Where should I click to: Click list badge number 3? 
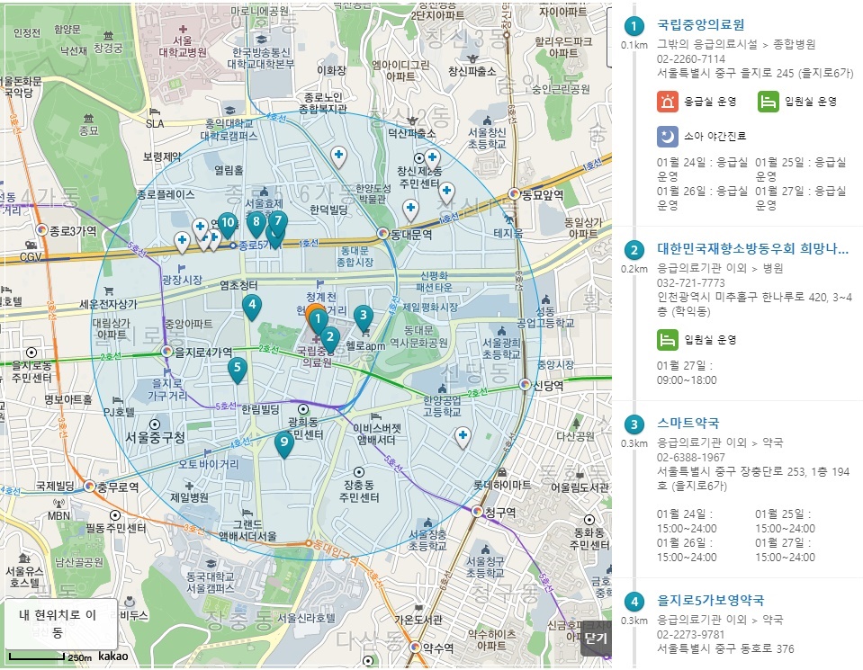tap(634, 424)
